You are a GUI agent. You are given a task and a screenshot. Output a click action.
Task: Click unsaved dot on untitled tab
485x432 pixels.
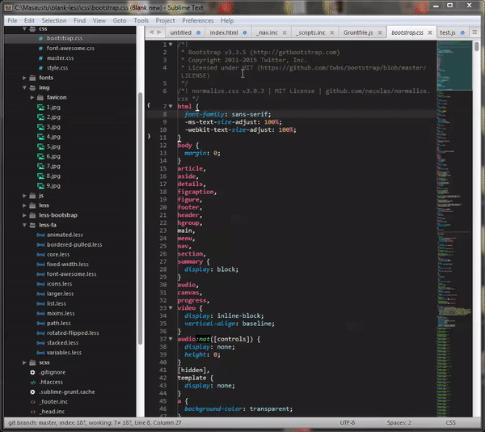(198, 32)
